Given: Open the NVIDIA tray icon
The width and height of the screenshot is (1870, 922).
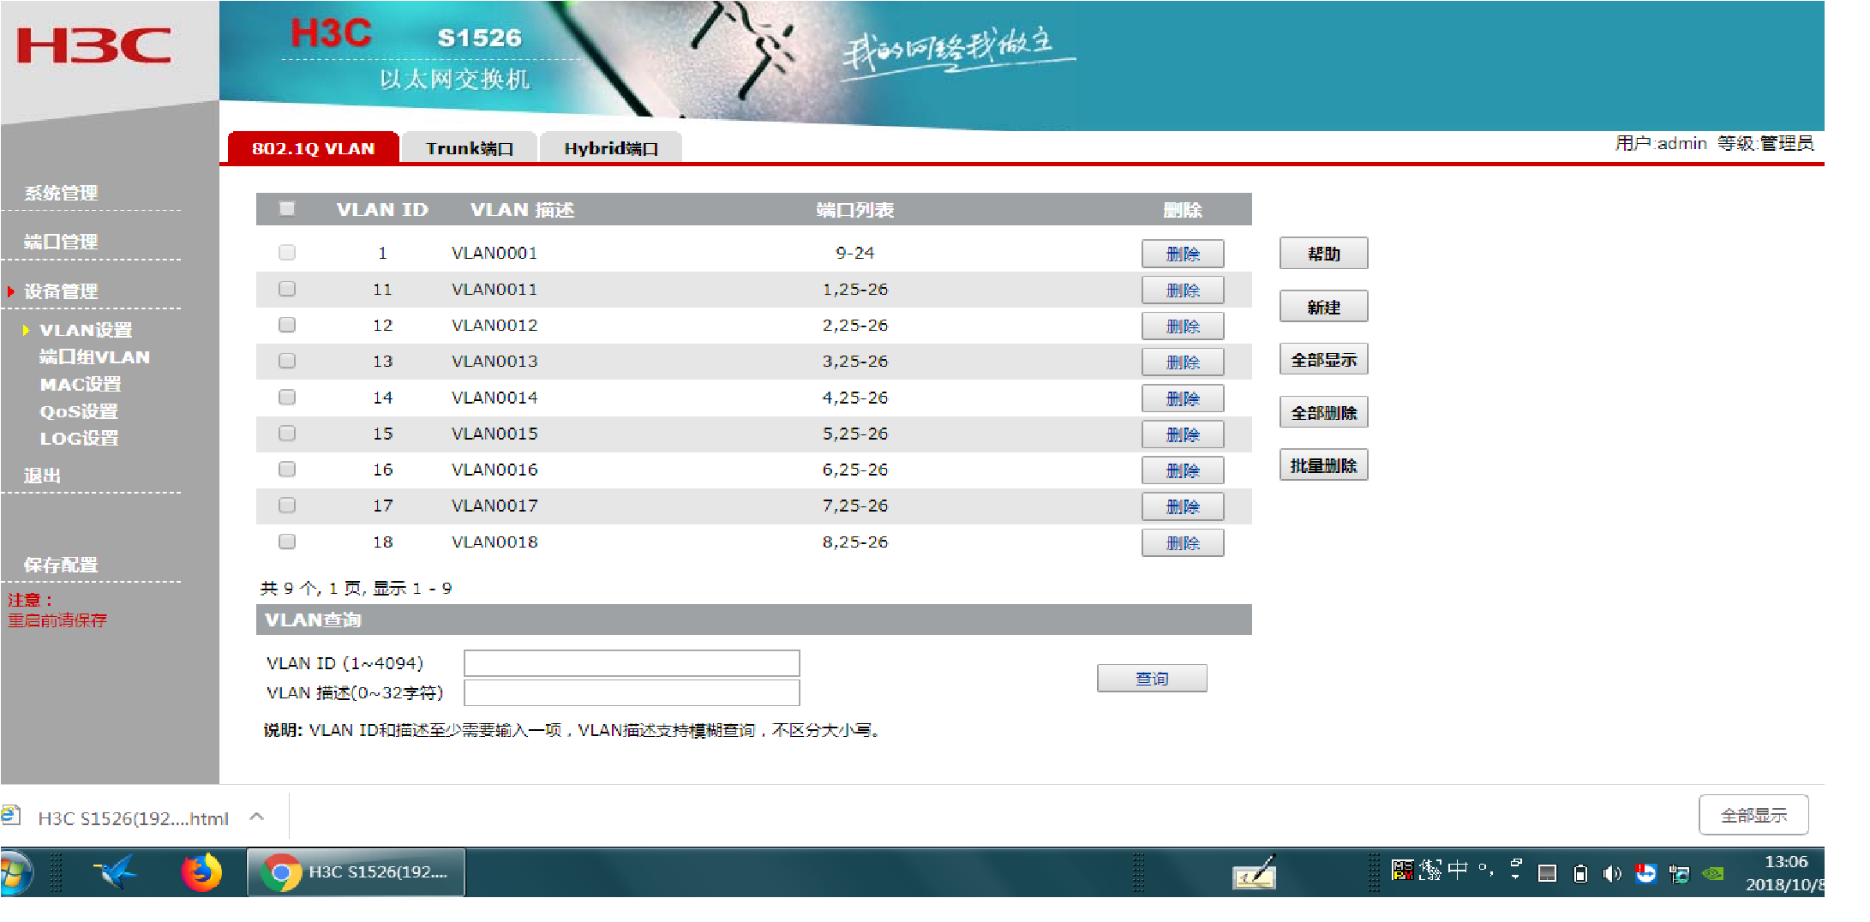Looking at the screenshot, I should [1713, 873].
